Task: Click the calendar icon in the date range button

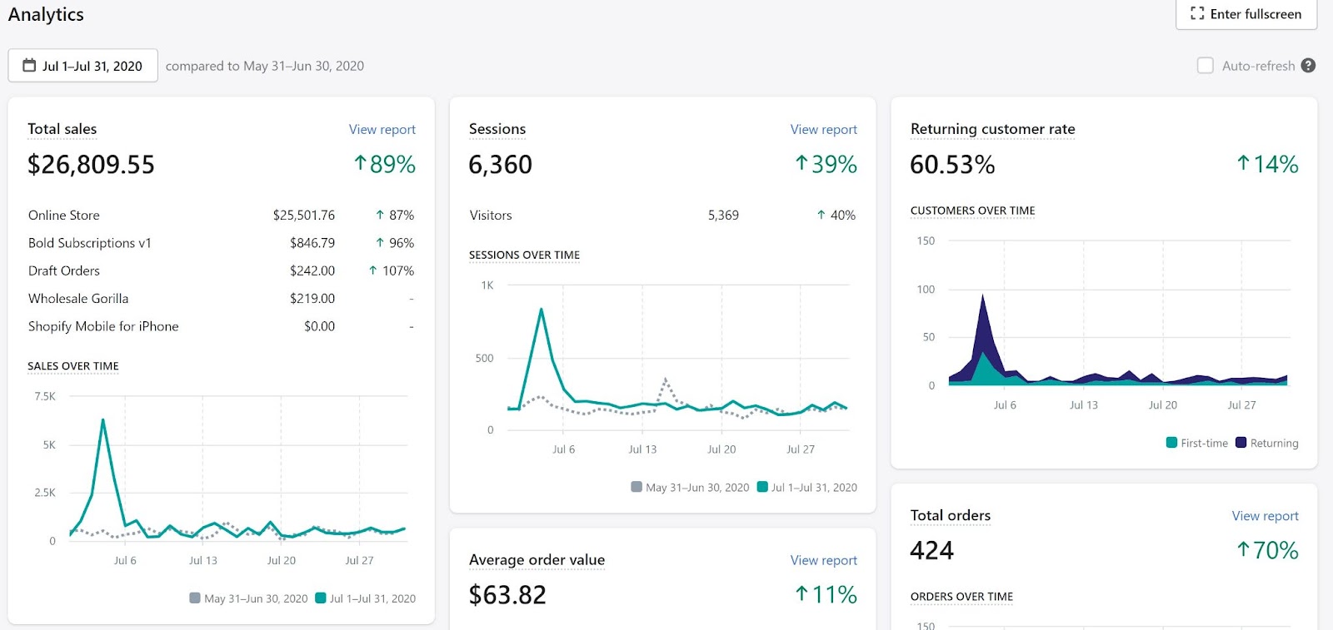Action: [x=29, y=66]
